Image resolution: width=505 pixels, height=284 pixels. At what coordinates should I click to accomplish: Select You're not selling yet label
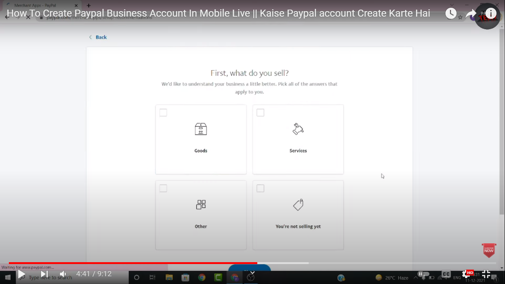click(298, 226)
